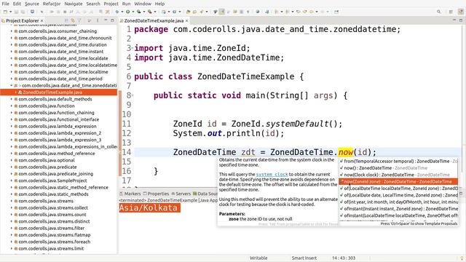Image resolution: width=466 pixels, height=262 pixels.
Task: Close the ZonedDateTimeExample.java editor tab
Action: [186, 20]
